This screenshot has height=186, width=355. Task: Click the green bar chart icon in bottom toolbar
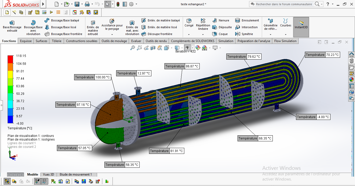tap(107, 181)
